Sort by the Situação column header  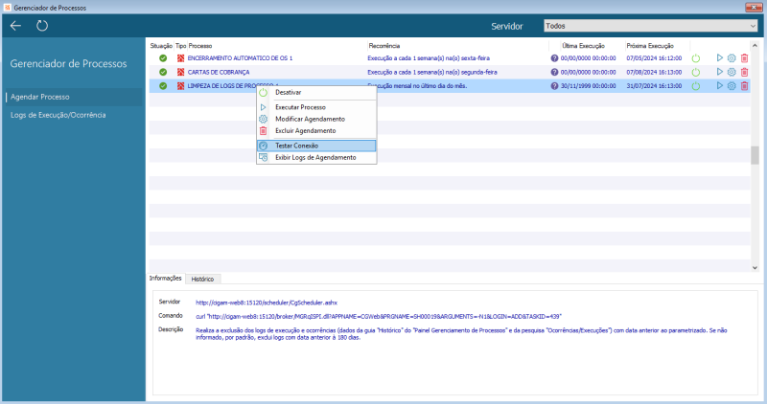coord(161,46)
